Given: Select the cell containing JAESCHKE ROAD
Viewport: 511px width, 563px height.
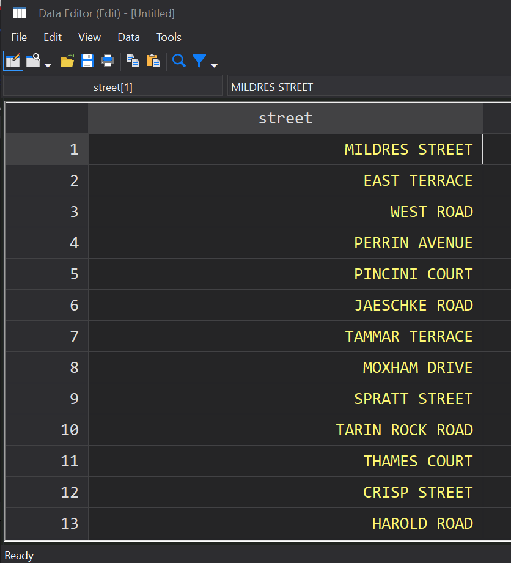Looking at the screenshot, I should [x=285, y=305].
